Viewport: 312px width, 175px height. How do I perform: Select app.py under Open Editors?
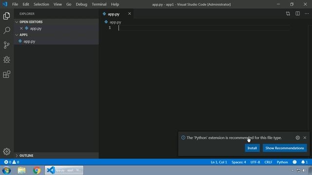(x=57, y=28)
